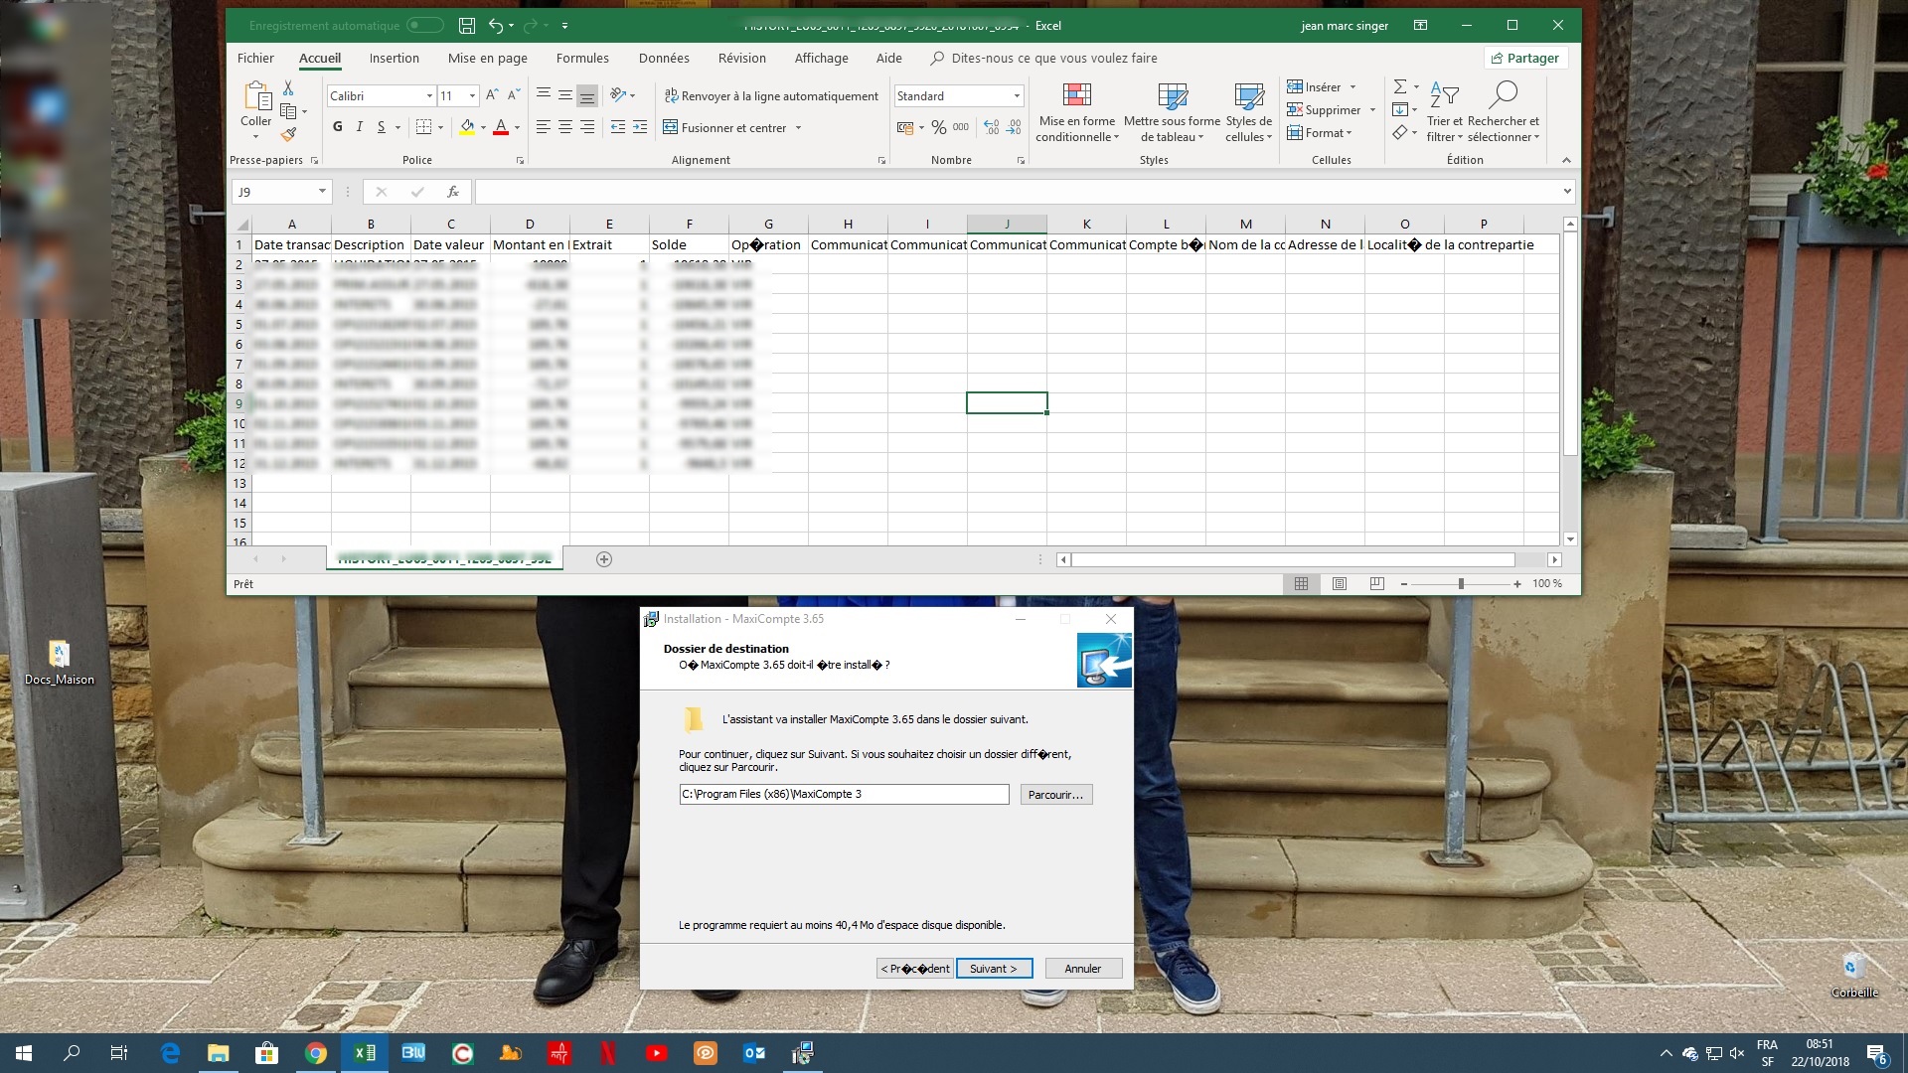Add decimal places icon
The image size is (1908, 1073).
click(x=992, y=127)
